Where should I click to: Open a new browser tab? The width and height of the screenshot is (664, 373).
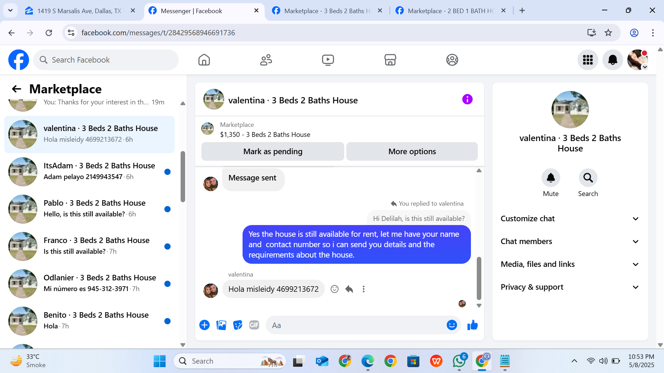[x=522, y=11]
